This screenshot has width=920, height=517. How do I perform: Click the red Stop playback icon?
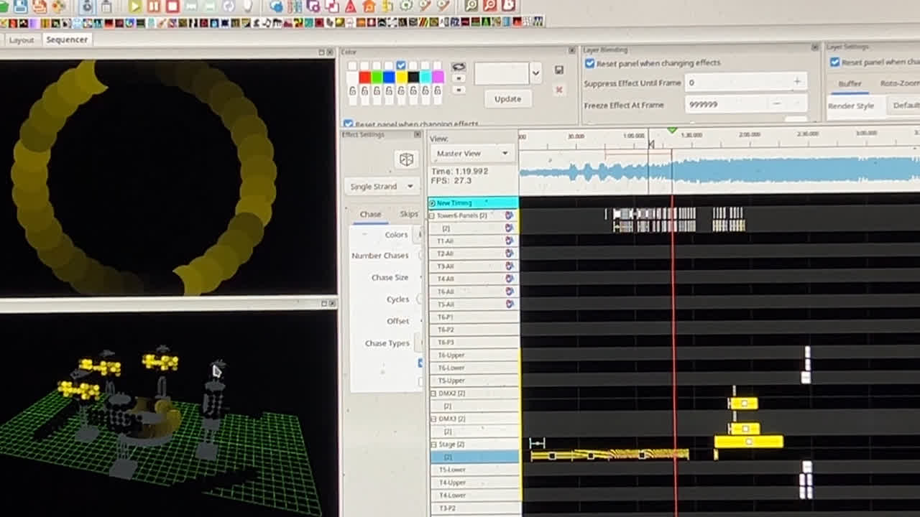pos(172,6)
